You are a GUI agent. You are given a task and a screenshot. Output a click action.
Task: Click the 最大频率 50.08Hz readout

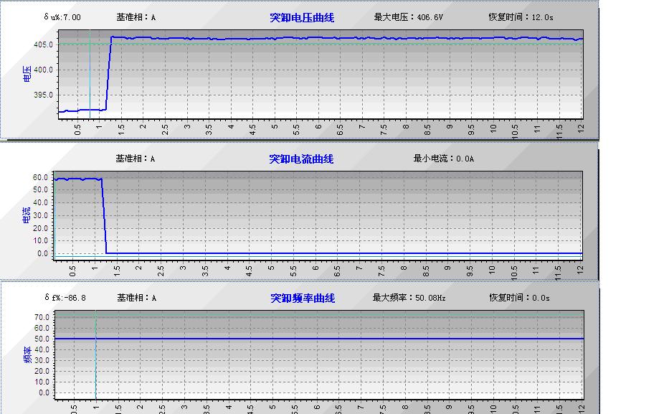tap(407, 298)
